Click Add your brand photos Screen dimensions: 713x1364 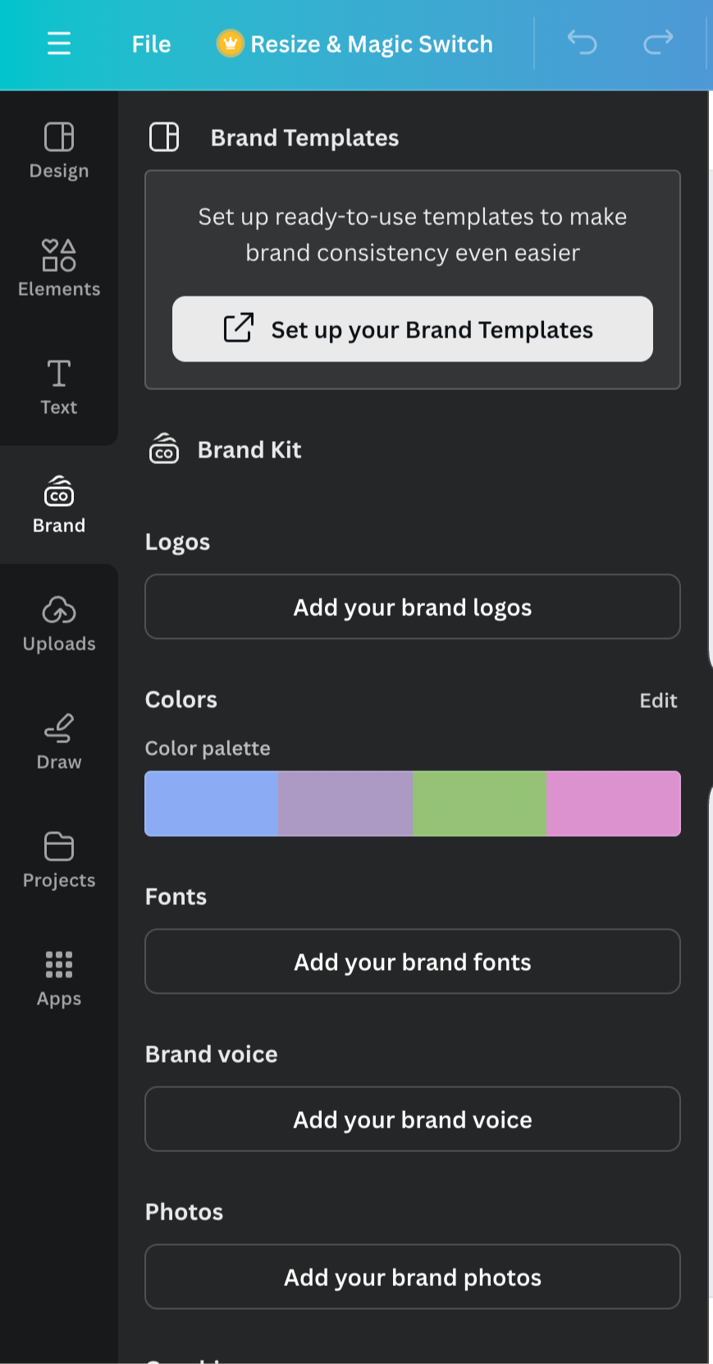coord(413,1277)
